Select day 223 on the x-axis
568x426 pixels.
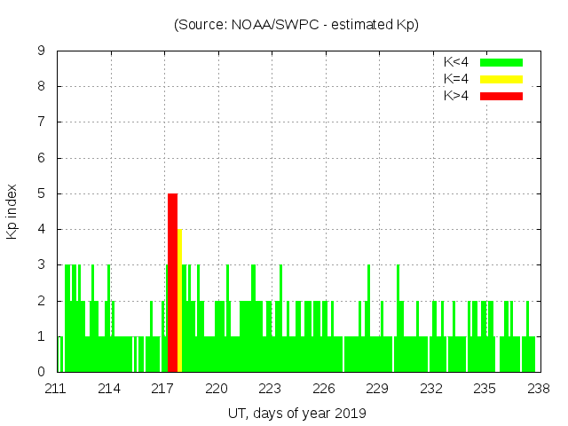coord(271,389)
